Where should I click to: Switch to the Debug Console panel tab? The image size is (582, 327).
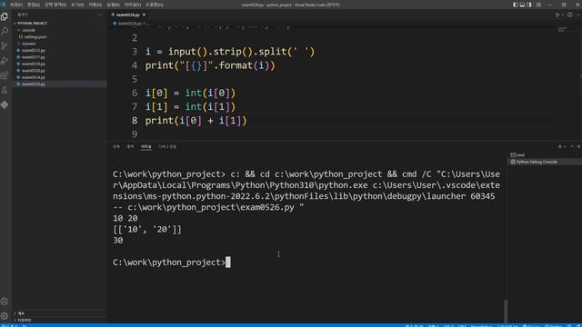(x=167, y=147)
